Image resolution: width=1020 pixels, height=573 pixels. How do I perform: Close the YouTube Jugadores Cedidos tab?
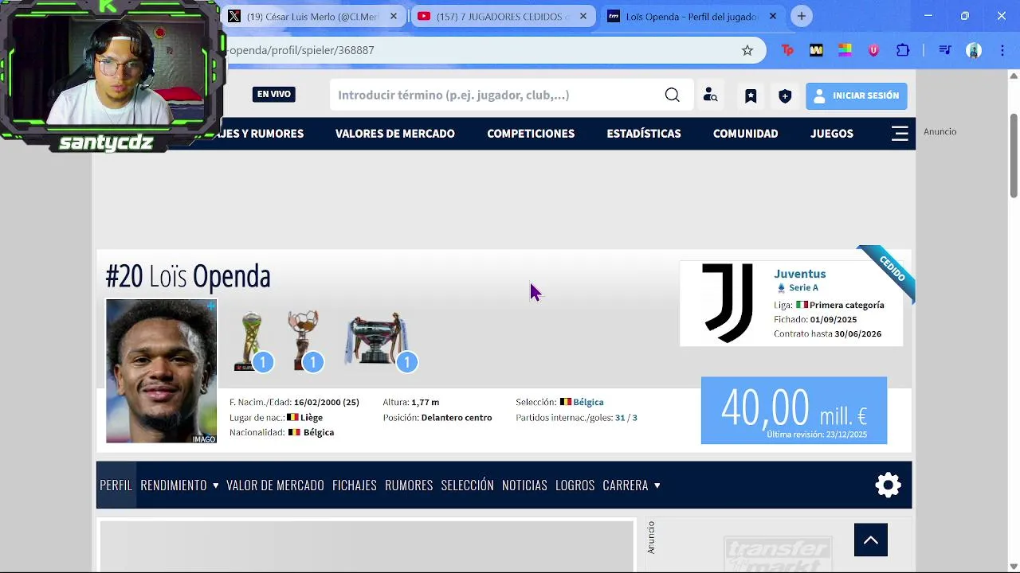(x=583, y=16)
